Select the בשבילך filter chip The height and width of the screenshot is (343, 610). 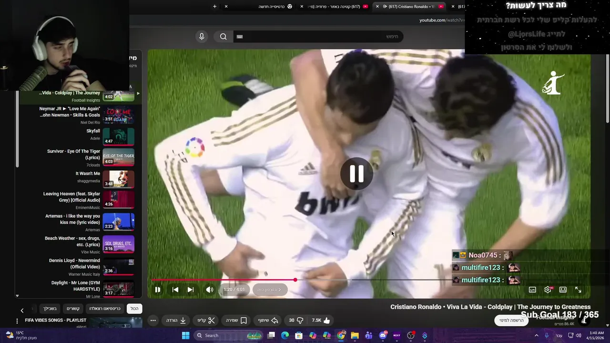coord(50,309)
